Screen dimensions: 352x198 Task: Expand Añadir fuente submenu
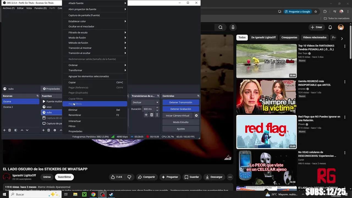click(95, 3)
